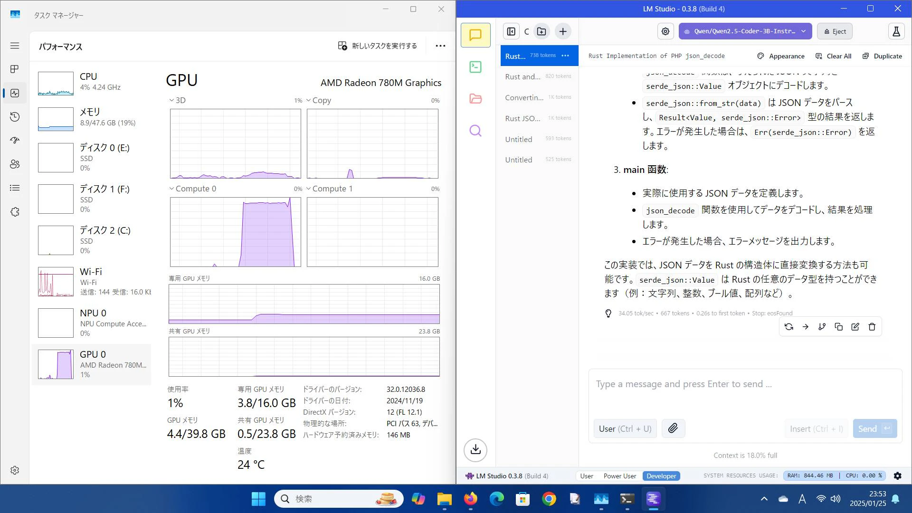
Task: Select ディスク 0 (E:) performance item
Action: click(x=92, y=157)
